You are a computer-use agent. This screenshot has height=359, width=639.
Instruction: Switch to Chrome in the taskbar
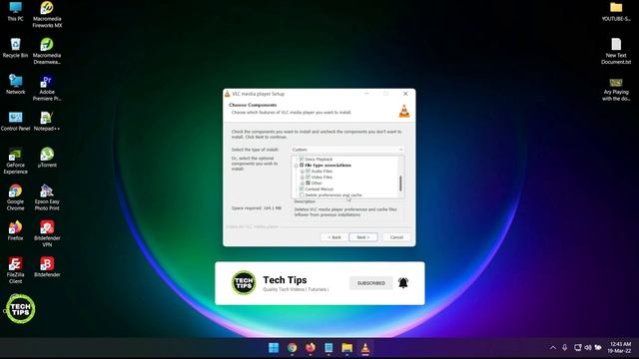pyautogui.click(x=292, y=348)
